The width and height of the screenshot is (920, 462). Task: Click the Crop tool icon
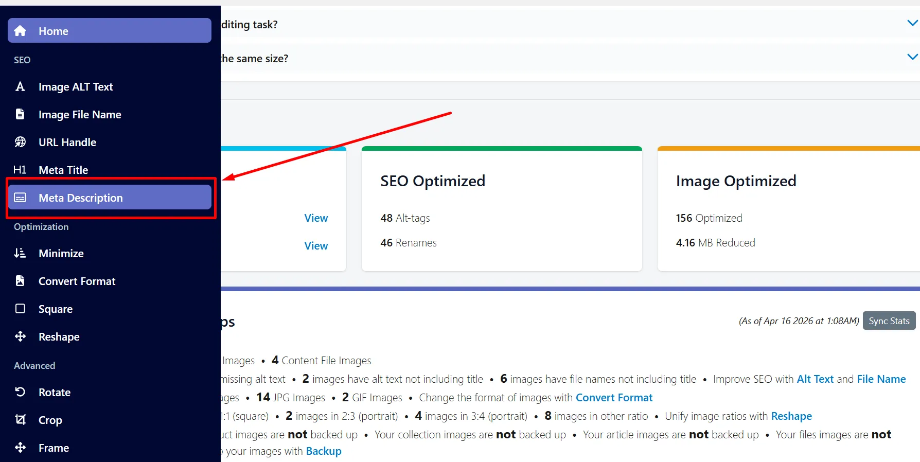click(20, 420)
